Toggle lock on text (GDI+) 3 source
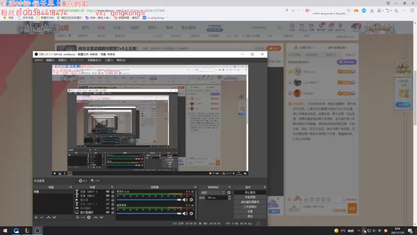417x235 pixels. point(113,192)
